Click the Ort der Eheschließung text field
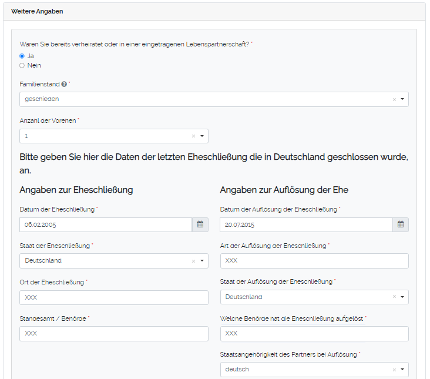This screenshot has width=430, height=379. click(113, 297)
